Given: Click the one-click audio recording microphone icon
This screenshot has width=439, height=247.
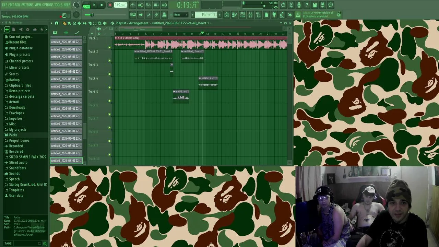Looking at the screenshot, I should [x=299, y=5].
